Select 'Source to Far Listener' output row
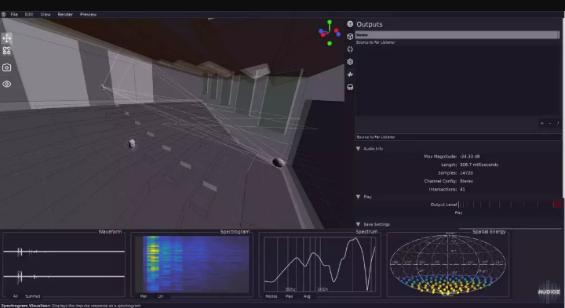Viewport: 565px width, 308px height. [457, 42]
